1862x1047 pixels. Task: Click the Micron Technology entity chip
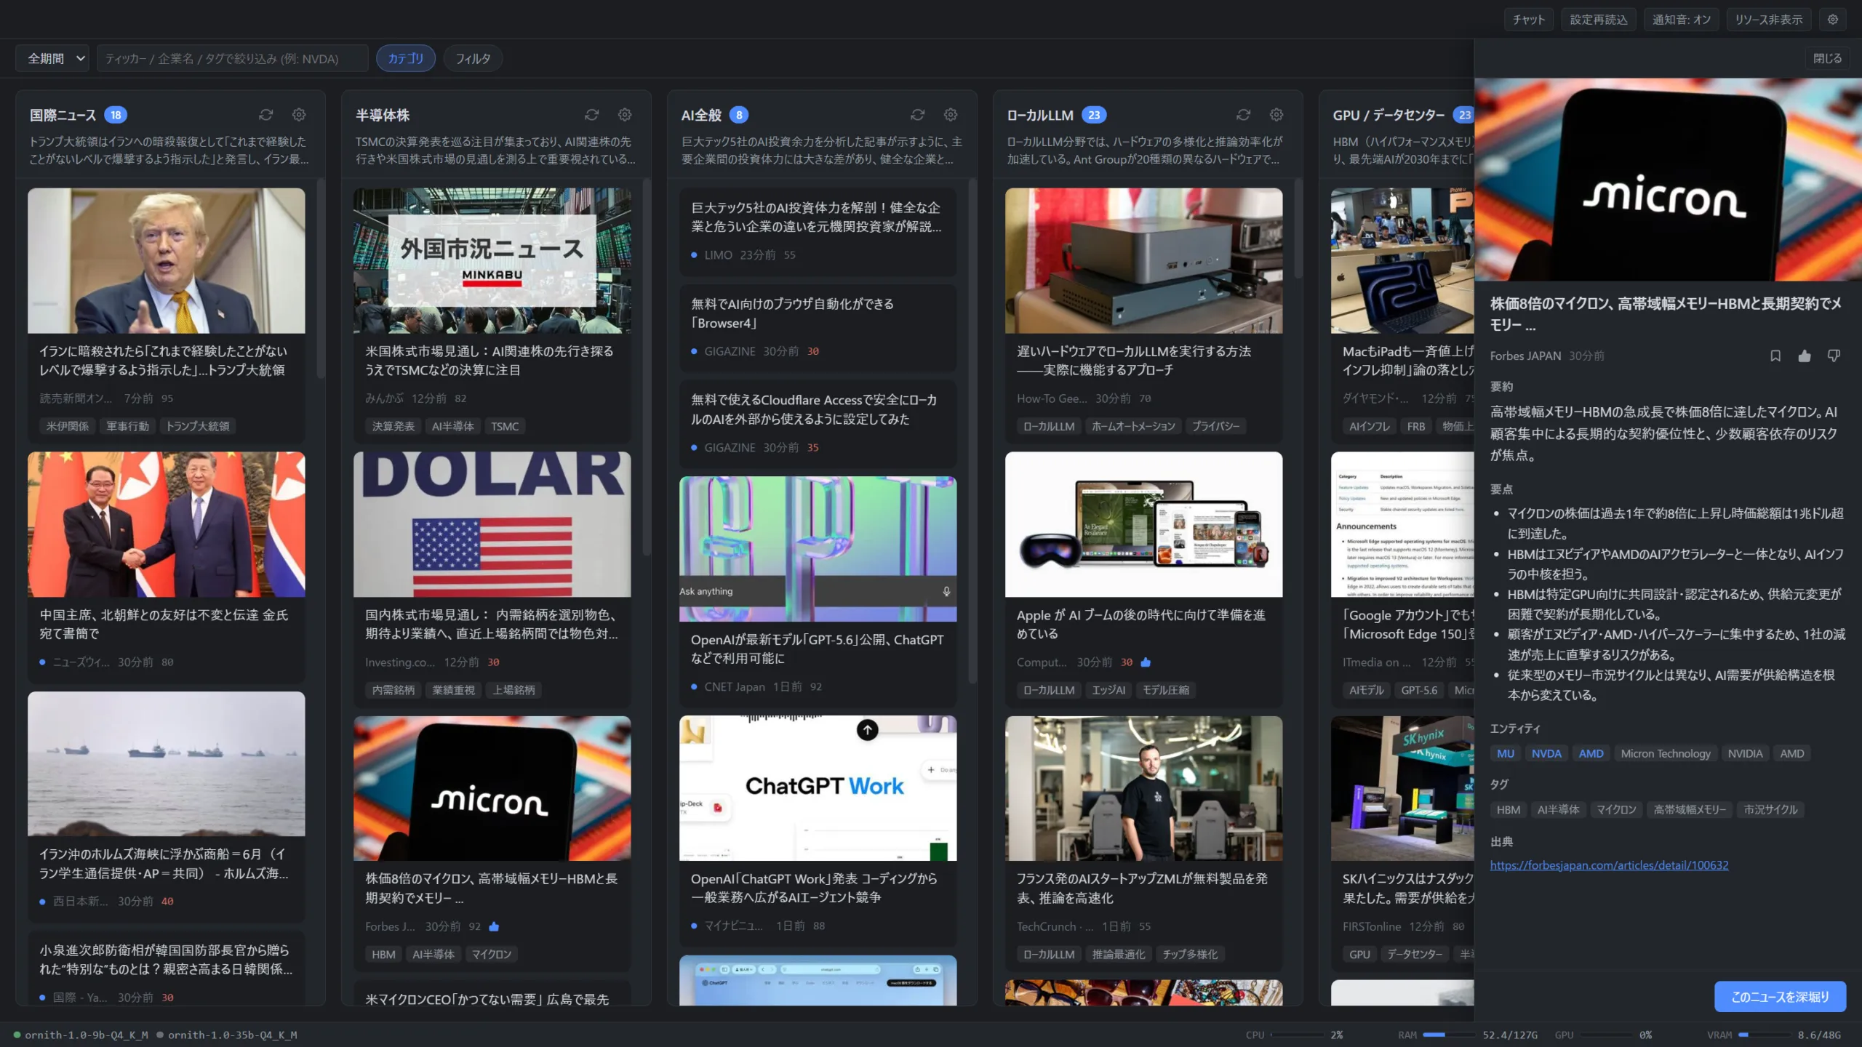coord(1666,754)
